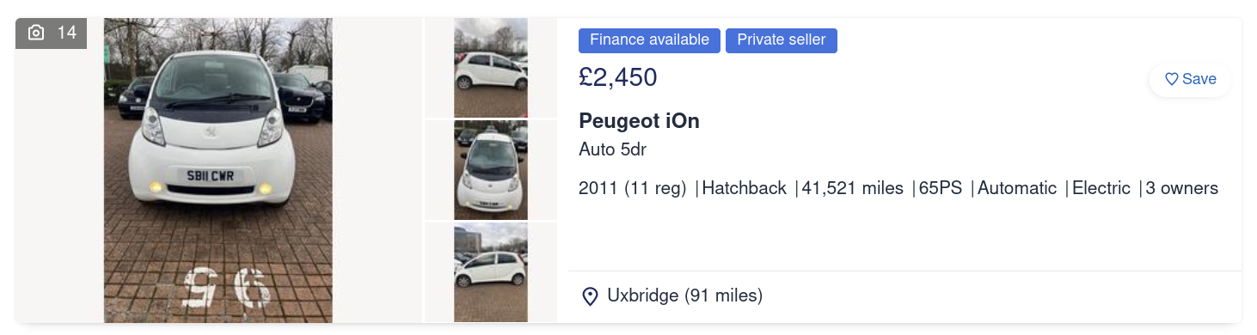The image size is (1257, 335).
Task: Click the Hatchback body type text
Action: (x=745, y=188)
